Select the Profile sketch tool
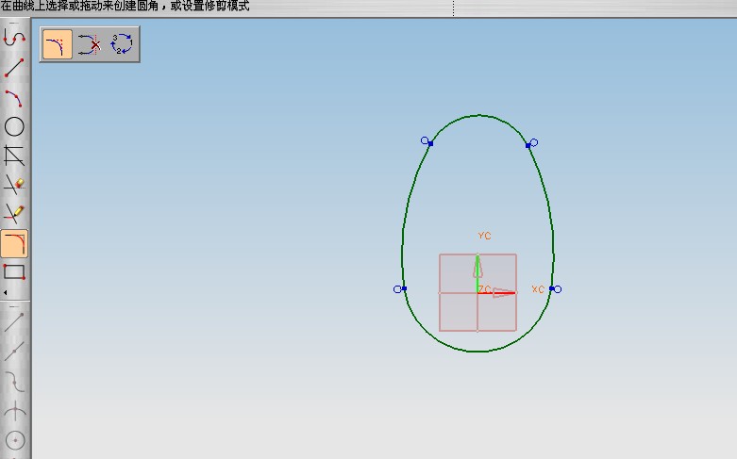The height and width of the screenshot is (459, 737). coord(14,37)
